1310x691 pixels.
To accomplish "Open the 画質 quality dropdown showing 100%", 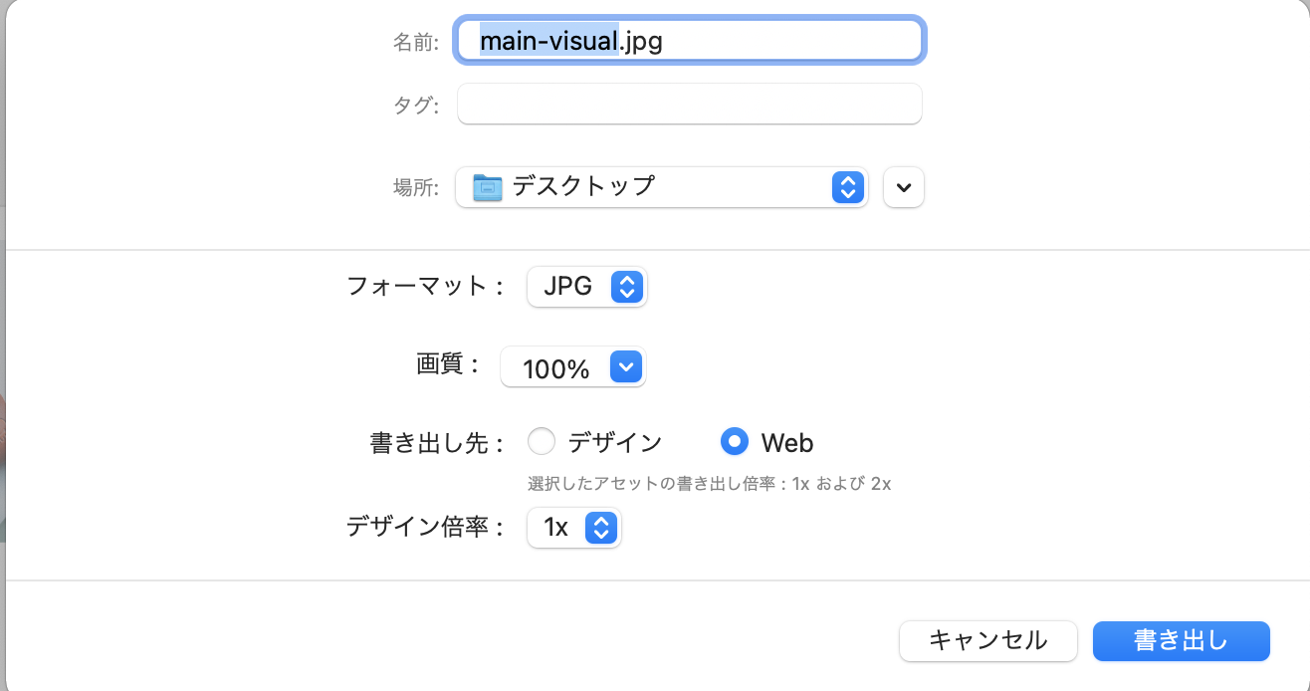I will point(572,366).
